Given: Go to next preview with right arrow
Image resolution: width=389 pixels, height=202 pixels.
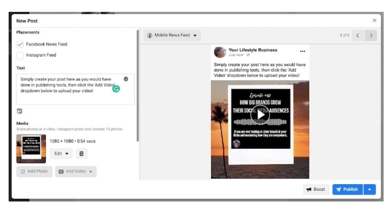Looking at the screenshot, I should coord(371,36).
